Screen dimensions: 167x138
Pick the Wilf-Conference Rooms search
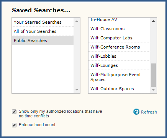(x=119, y=47)
